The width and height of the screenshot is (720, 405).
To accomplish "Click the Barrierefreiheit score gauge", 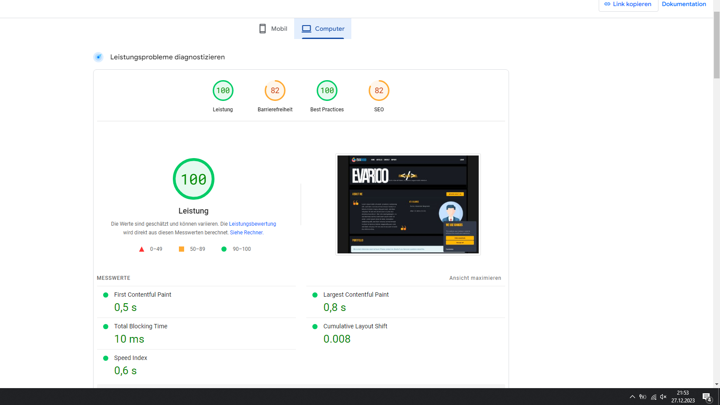I will [275, 91].
